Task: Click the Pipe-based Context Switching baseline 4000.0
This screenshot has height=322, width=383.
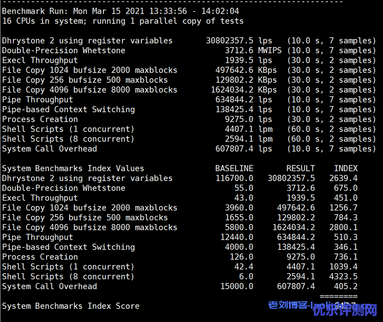Action: click(239, 247)
